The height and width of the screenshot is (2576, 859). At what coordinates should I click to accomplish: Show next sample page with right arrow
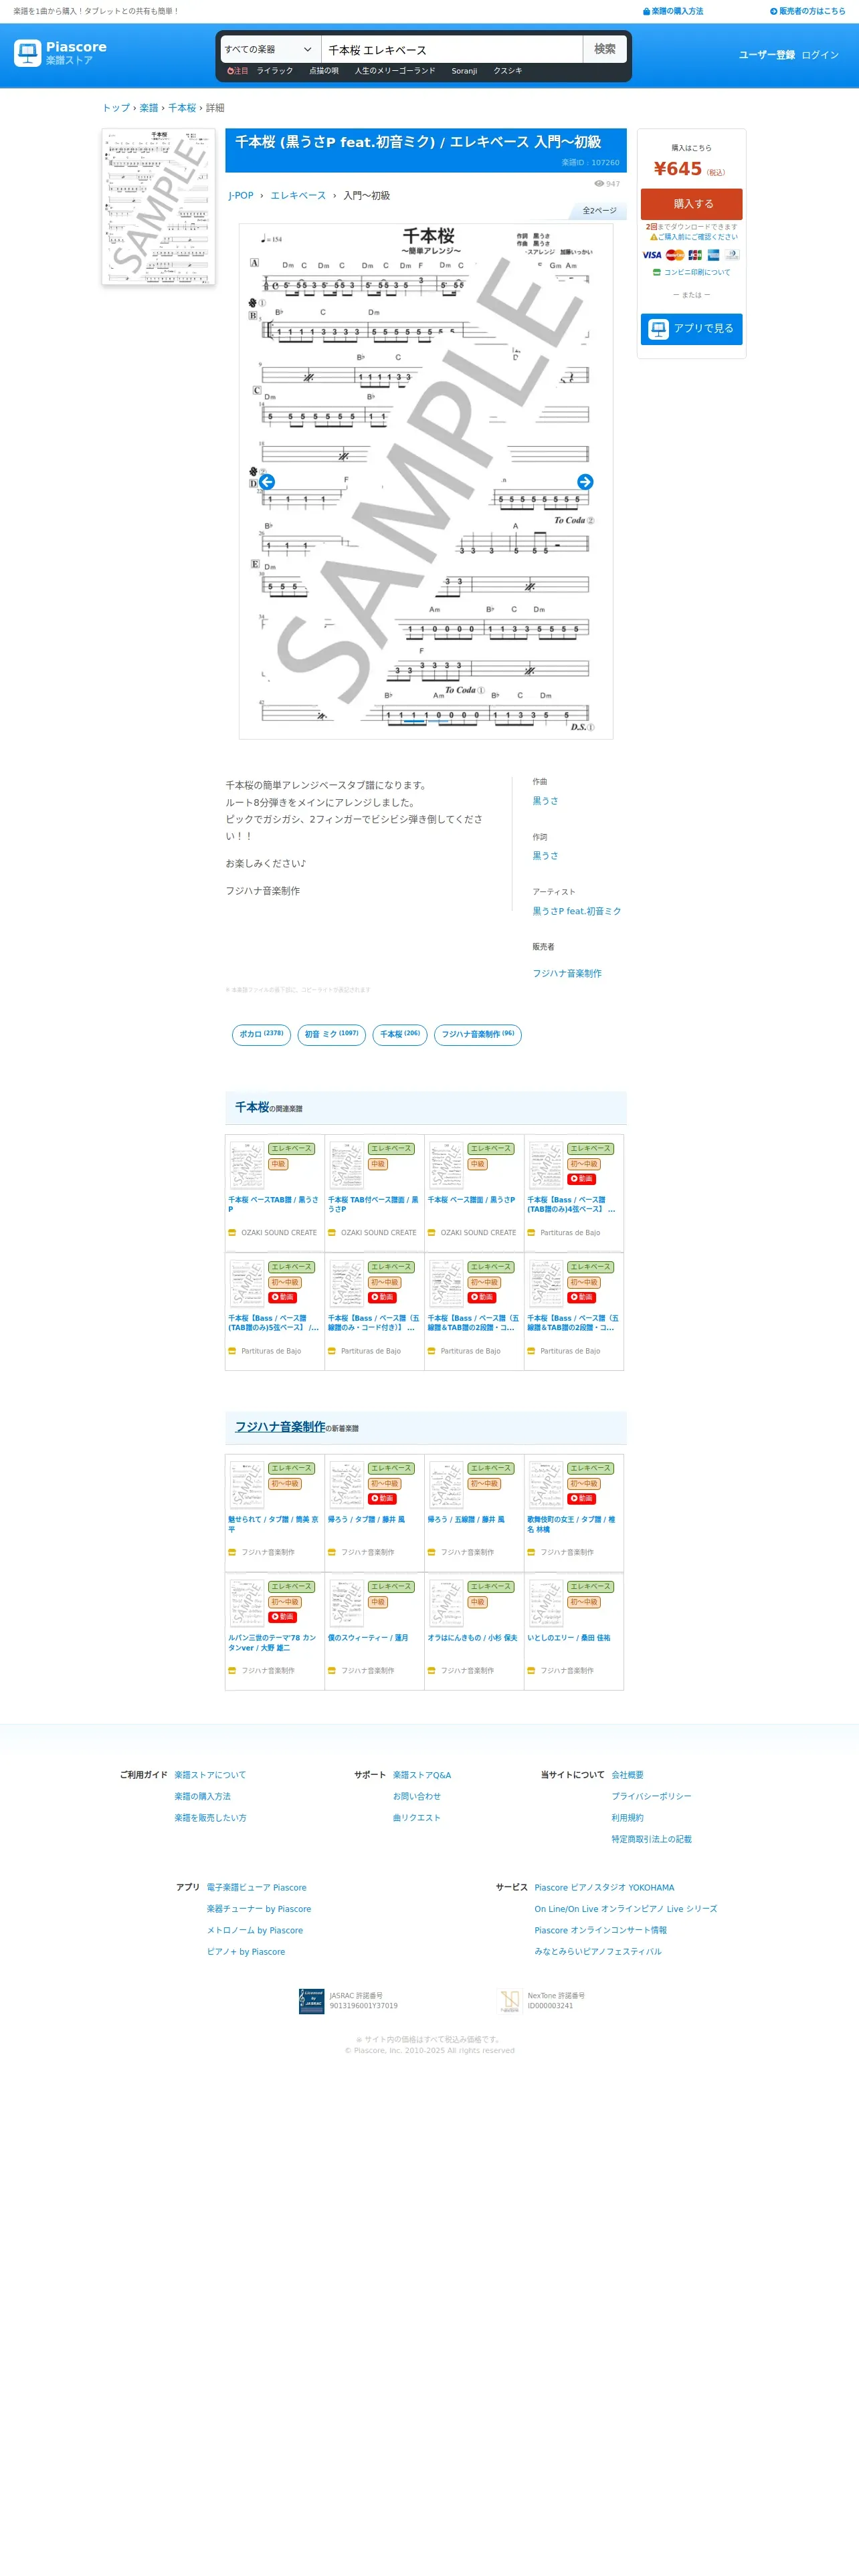pyautogui.click(x=585, y=482)
